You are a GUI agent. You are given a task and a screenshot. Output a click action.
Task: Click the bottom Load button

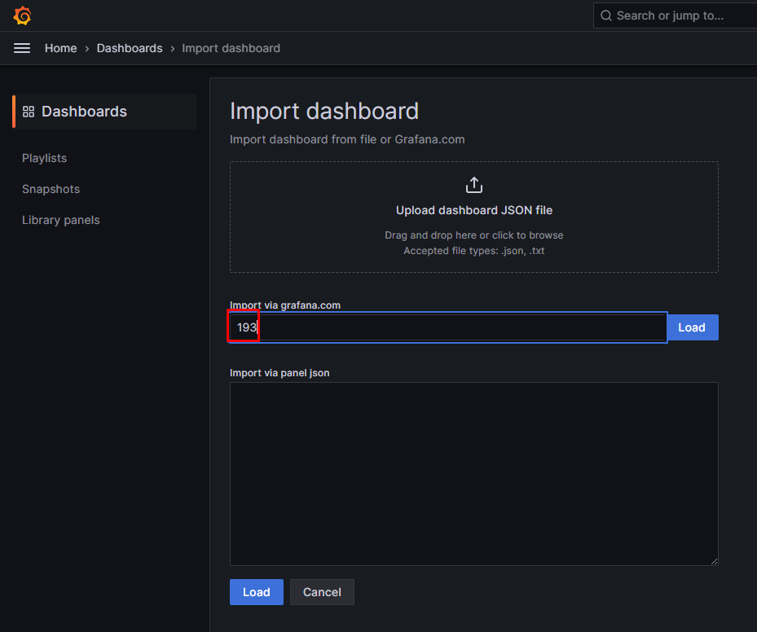[257, 592]
